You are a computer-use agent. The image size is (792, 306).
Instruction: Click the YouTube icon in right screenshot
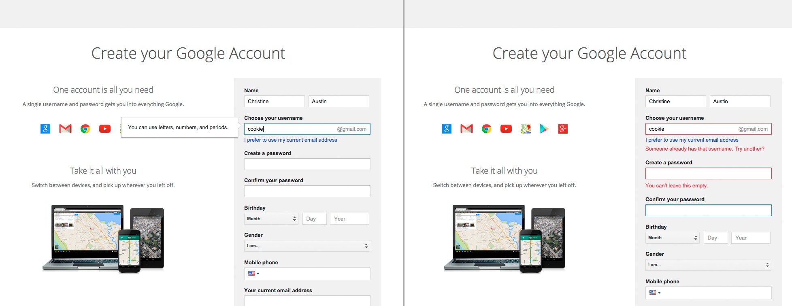pyautogui.click(x=506, y=129)
